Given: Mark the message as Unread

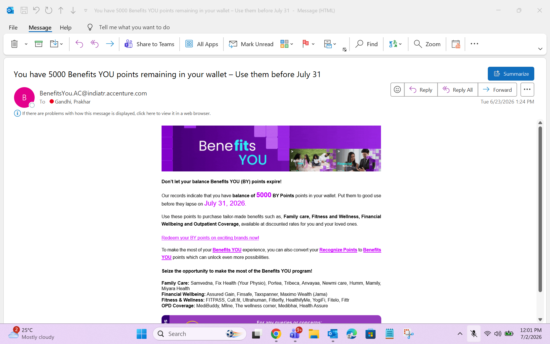Looking at the screenshot, I should (x=251, y=44).
